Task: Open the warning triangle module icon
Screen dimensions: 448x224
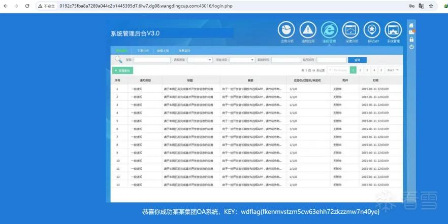Action: [x=308, y=30]
